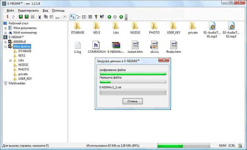Image resolution: width=247 pixels, height=150 pixels.
Task: Select Рабочий стол in the tree
Action: [18, 23]
